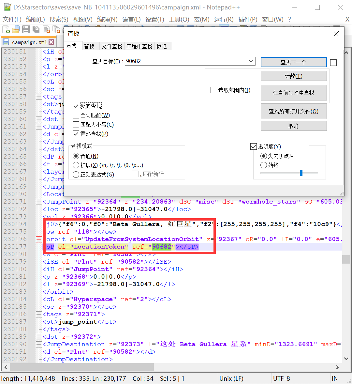This screenshot has width=352, height=384.
Task: Open the 搜索(S) menu
Action: (x=59, y=20)
